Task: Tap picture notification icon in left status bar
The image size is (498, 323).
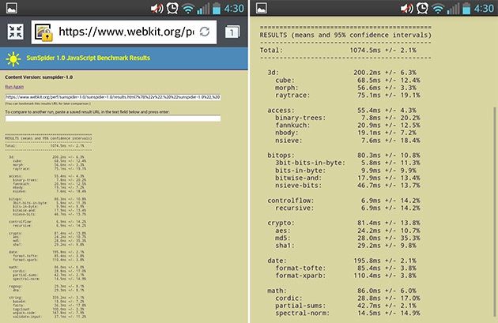Action: (x=11, y=8)
